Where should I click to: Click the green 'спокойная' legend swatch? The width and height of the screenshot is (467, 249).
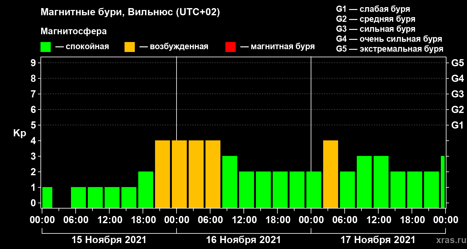click(x=45, y=47)
